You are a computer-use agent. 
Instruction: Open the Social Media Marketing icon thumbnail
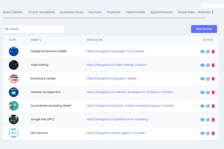[13, 106]
